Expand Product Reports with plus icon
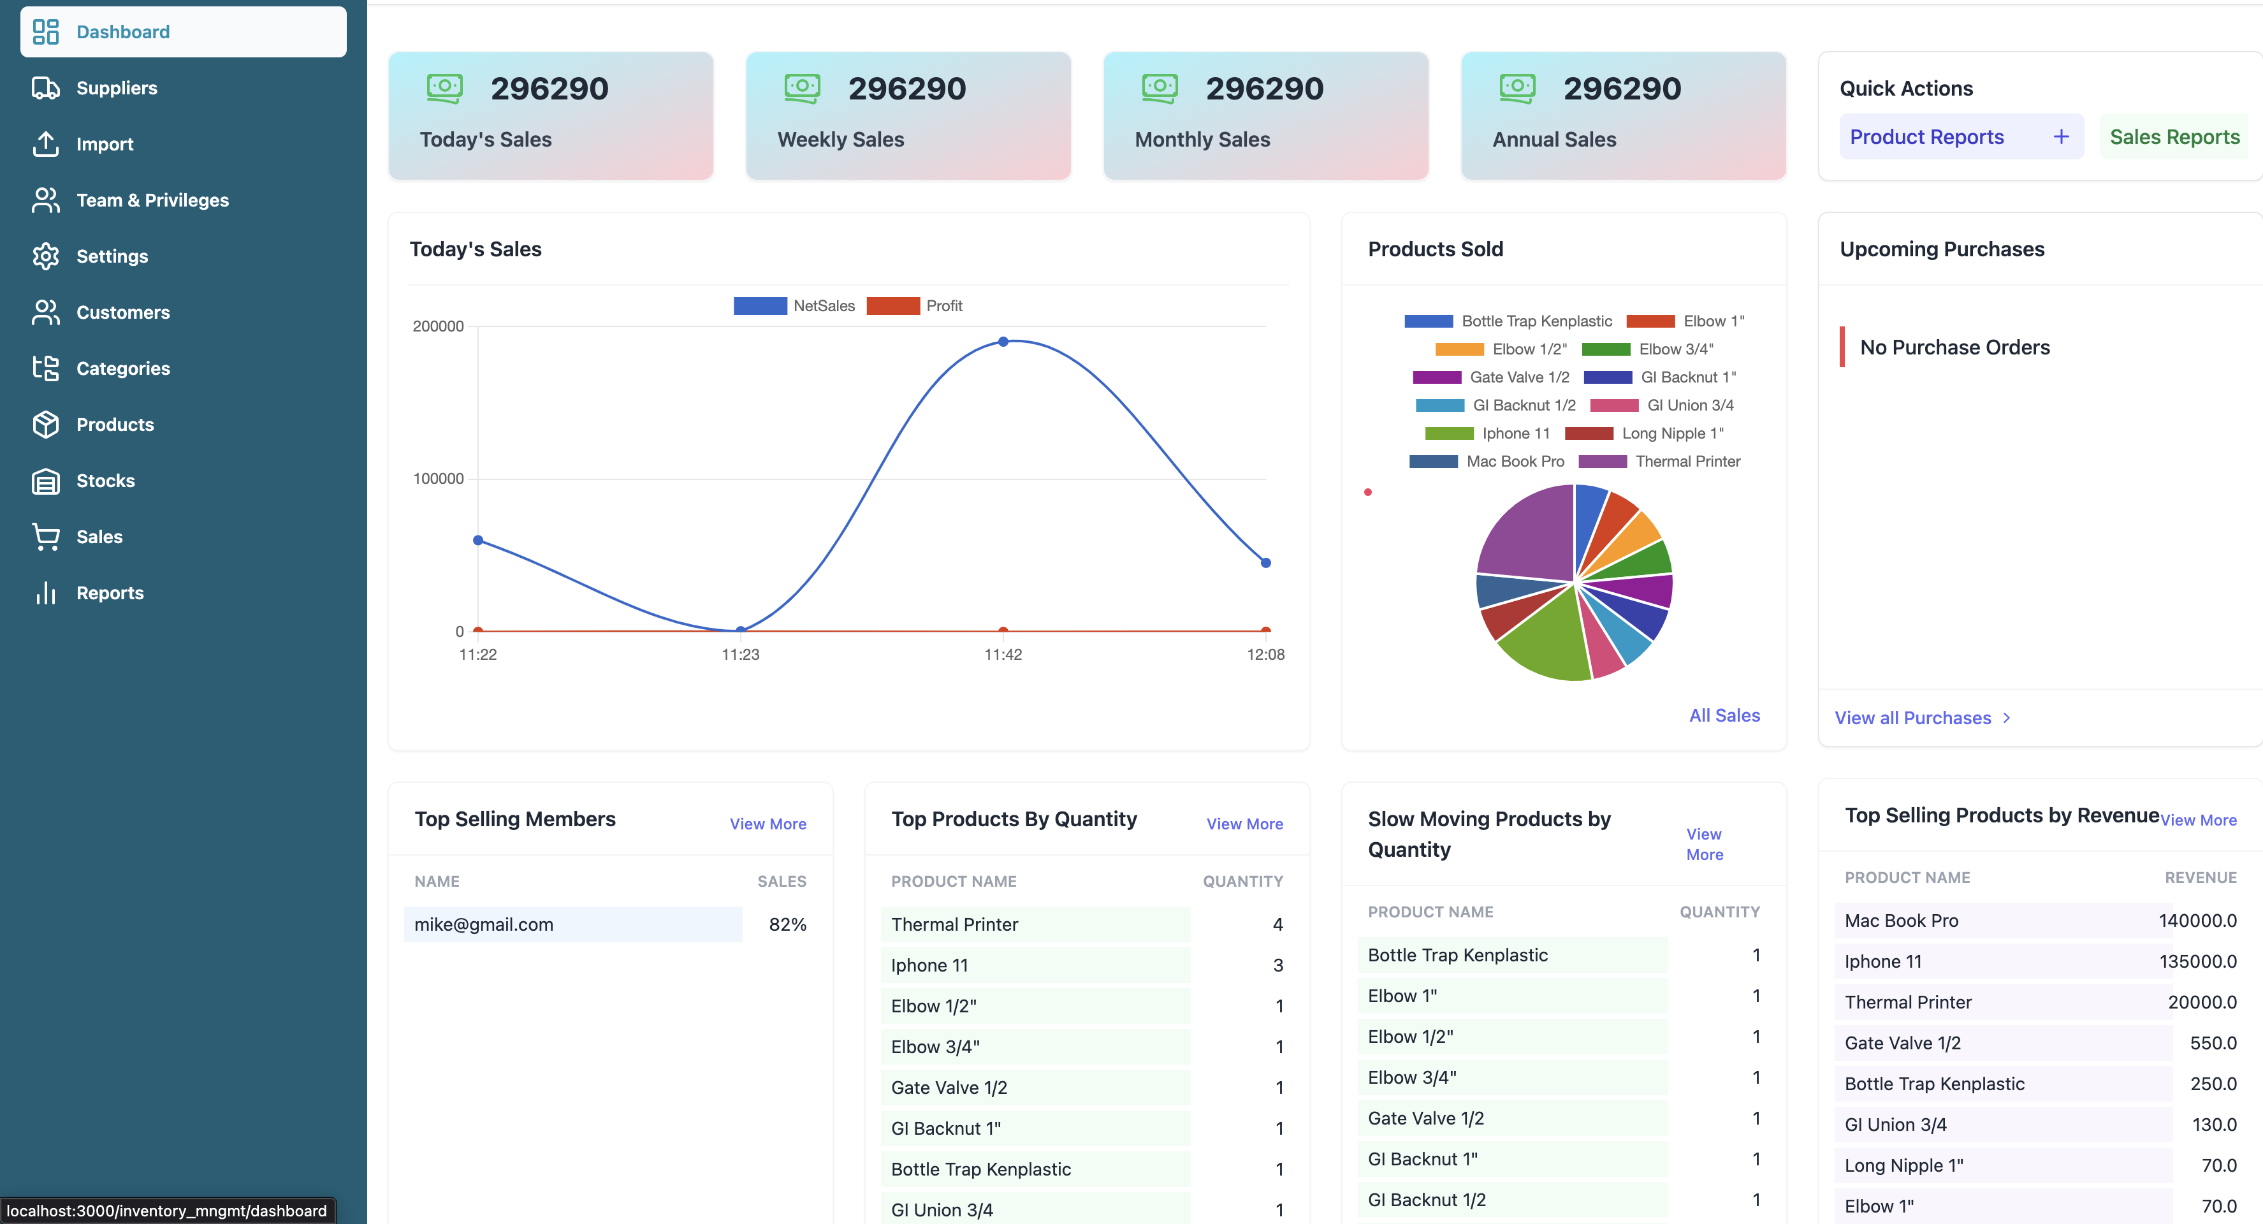The image size is (2263, 1224). click(2060, 137)
